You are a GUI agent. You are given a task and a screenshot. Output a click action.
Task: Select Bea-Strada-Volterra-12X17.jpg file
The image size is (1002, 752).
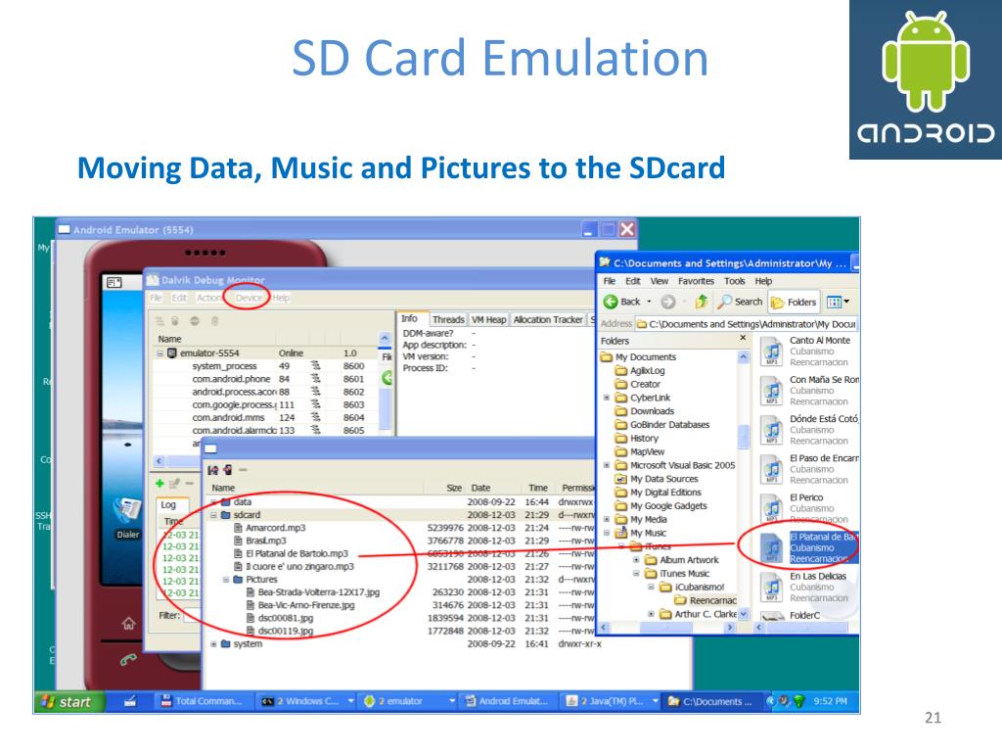pyautogui.click(x=318, y=592)
